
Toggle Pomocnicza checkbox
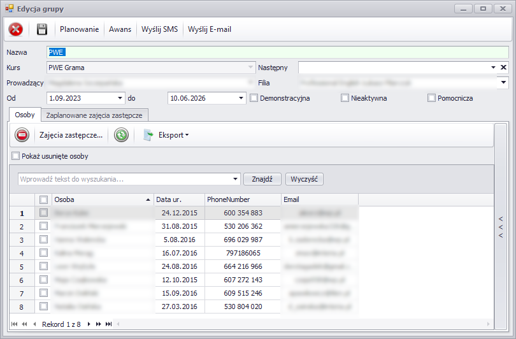(x=431, y=98)
